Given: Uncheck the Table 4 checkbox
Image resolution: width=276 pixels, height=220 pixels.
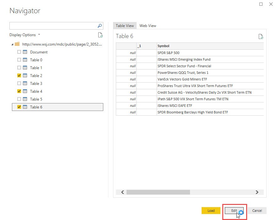Looking at the screenshot, I should tap(19, 91).
